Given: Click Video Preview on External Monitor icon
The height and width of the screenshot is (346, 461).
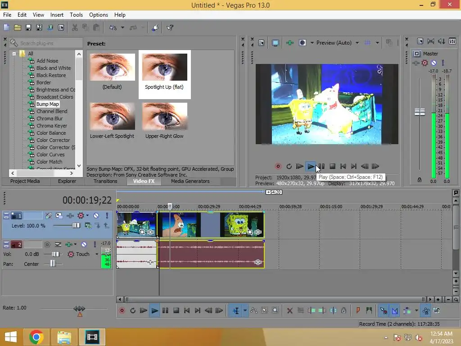Looking at the screenshot, I should point(275,43).
